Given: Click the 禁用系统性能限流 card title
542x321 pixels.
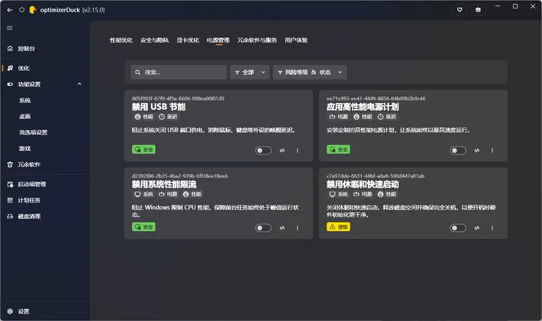Looking at the screenshot, I should click(x=164, y=184).
